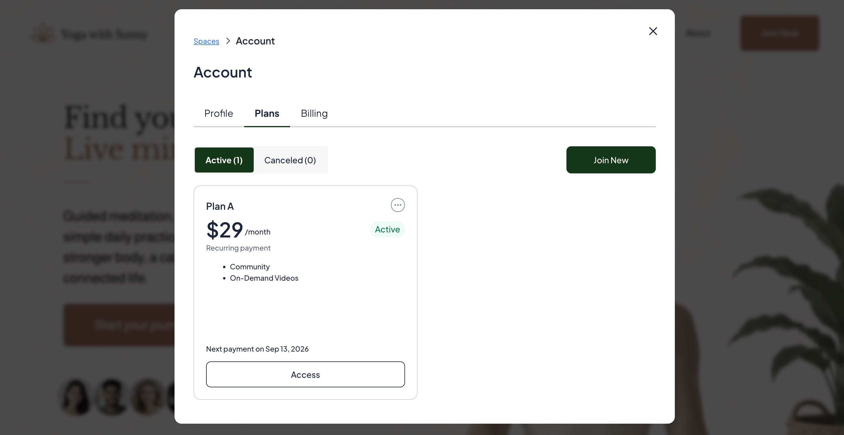Click the $29 per month price
Image resolution: width=844 pixels, height=435 pixels.
pos(238,230)
